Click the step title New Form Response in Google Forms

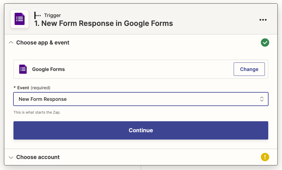pyautogui.click(x=104, y=23)
